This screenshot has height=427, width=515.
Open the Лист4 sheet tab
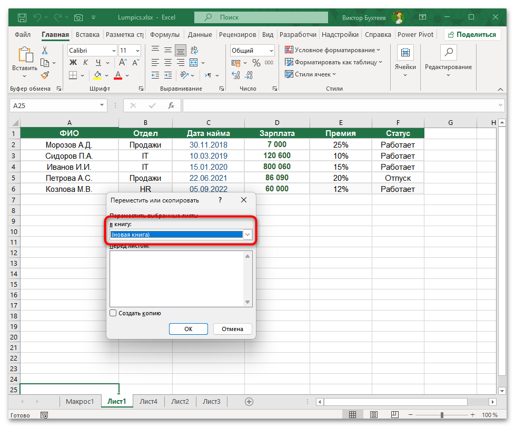[x=148, y=401]
